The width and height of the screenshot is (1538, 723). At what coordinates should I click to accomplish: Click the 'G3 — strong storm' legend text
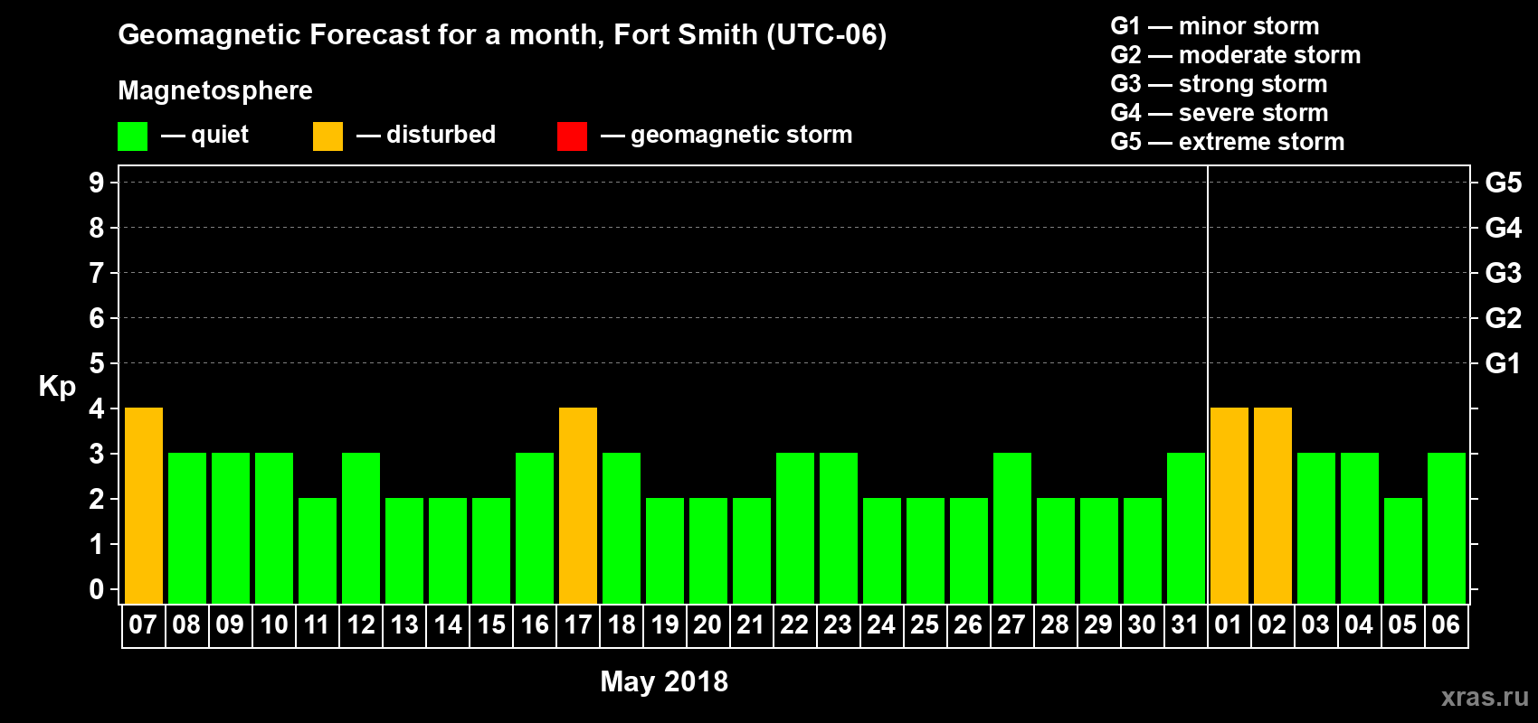click(1219, 84)
